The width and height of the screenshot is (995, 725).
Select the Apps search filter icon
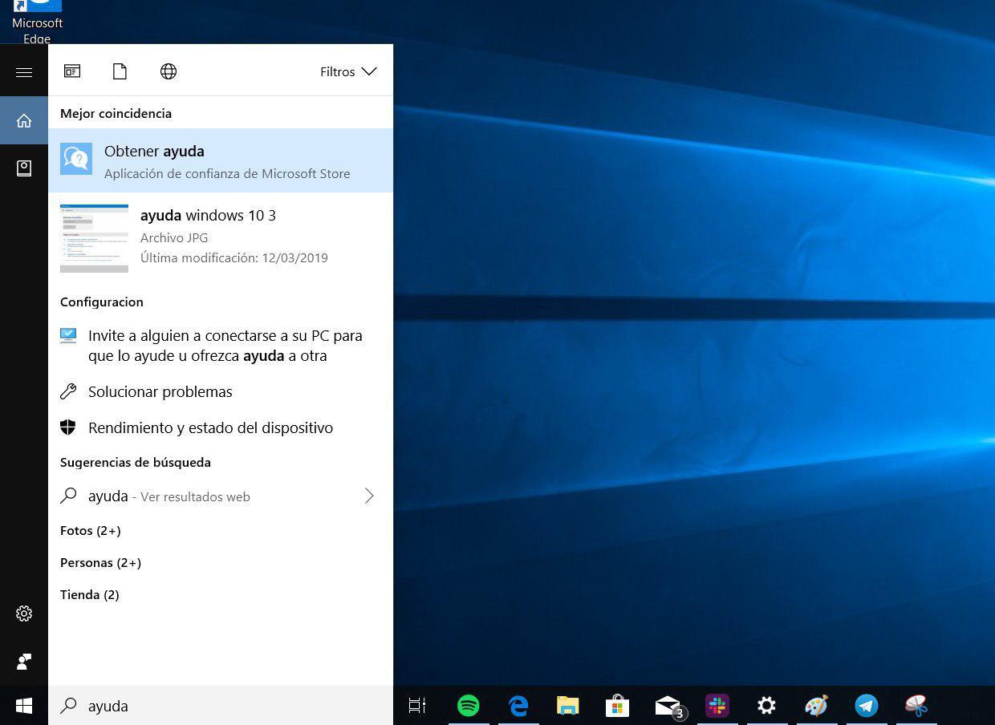point(72,71)
